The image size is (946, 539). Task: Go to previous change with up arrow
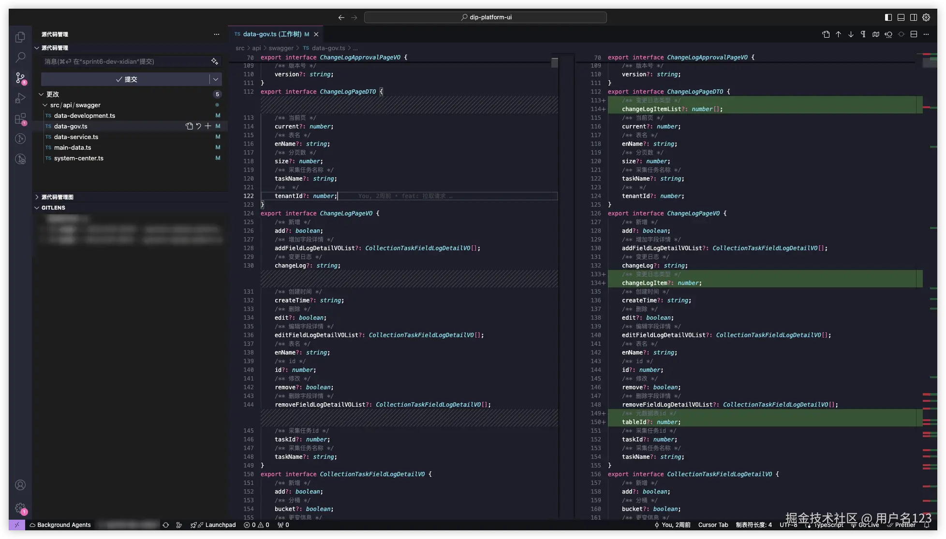point(838,34)
